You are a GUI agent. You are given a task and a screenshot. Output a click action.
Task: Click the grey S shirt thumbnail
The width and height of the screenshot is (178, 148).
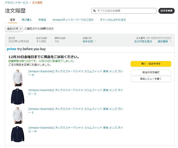[x=18, y=116]
